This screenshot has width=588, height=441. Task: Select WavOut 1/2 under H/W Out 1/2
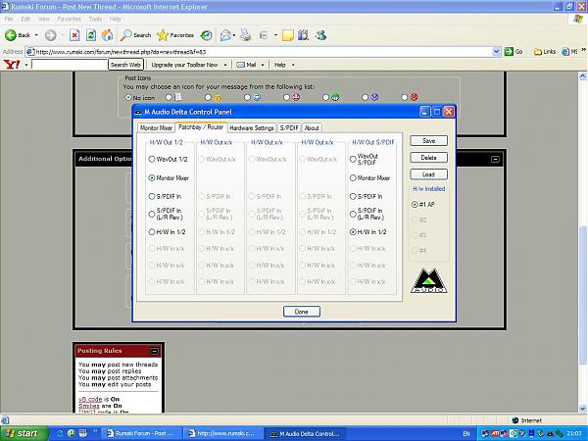[x=152, y=158]
